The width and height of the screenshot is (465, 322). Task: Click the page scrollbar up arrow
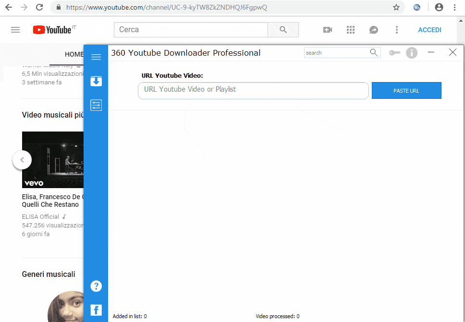click(461, 21)
